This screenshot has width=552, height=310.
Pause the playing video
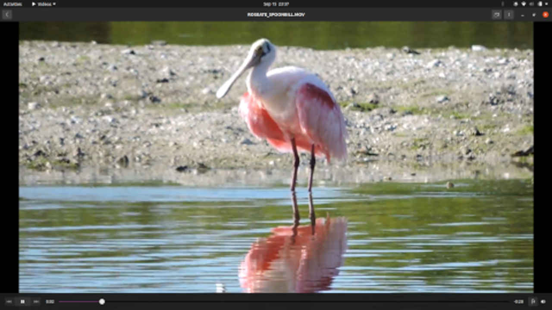[x=22, y=302]
